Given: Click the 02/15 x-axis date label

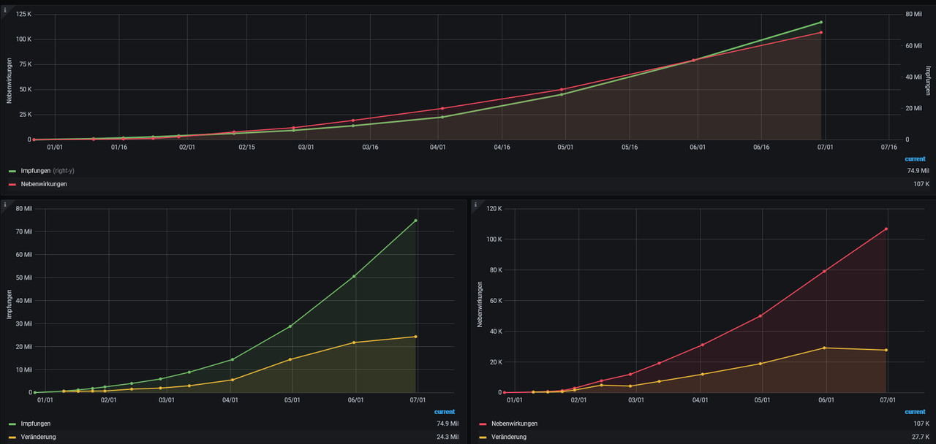Looking at the screenshot, I should tap(246, 147).
